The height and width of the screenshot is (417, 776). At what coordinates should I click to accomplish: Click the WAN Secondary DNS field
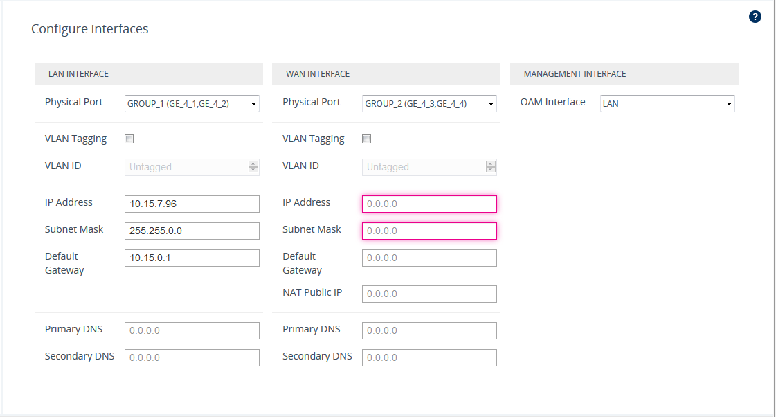tap(429, 357)
